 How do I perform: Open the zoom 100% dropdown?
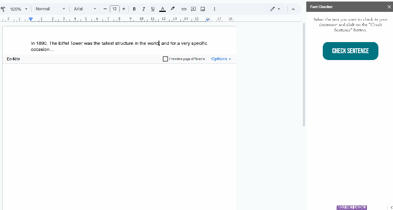[x=19, y=9]
